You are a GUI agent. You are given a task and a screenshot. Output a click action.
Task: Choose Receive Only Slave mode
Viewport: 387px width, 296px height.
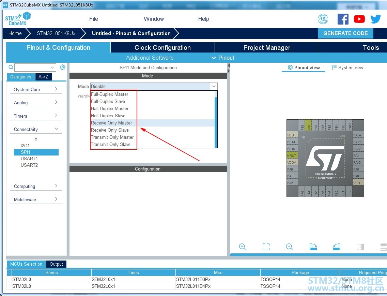(x=153, y=130)
